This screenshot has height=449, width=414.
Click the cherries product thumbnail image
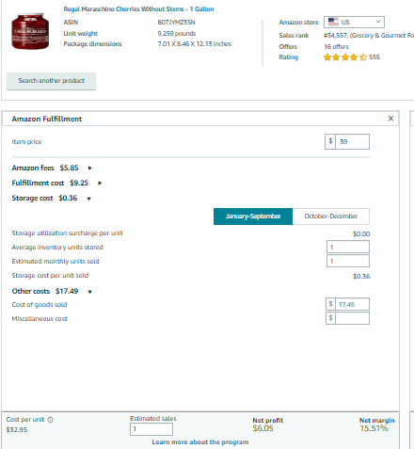point(30,31)
